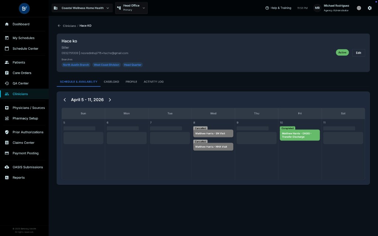Click the phone number 0932751339
This screenshot has height=236, width=378.
[x=70, y=53]
